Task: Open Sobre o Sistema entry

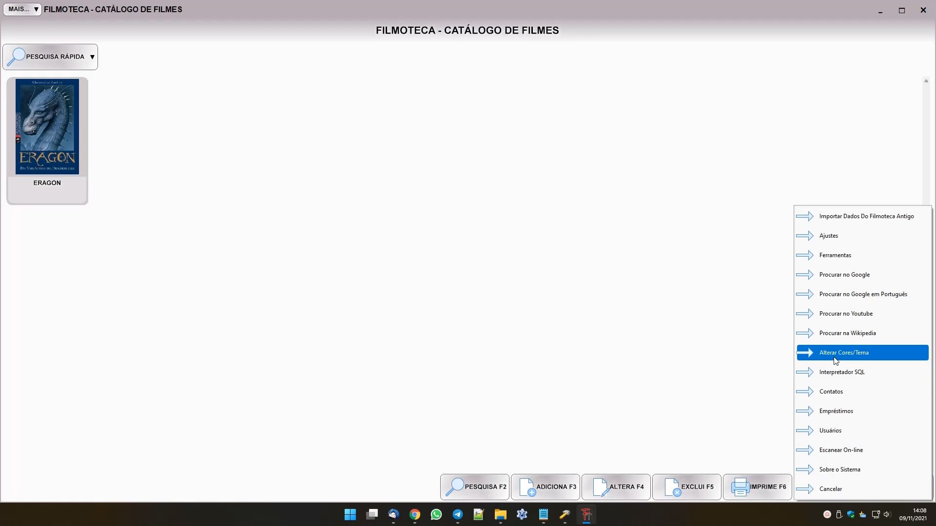Action: tap(839, 470)
